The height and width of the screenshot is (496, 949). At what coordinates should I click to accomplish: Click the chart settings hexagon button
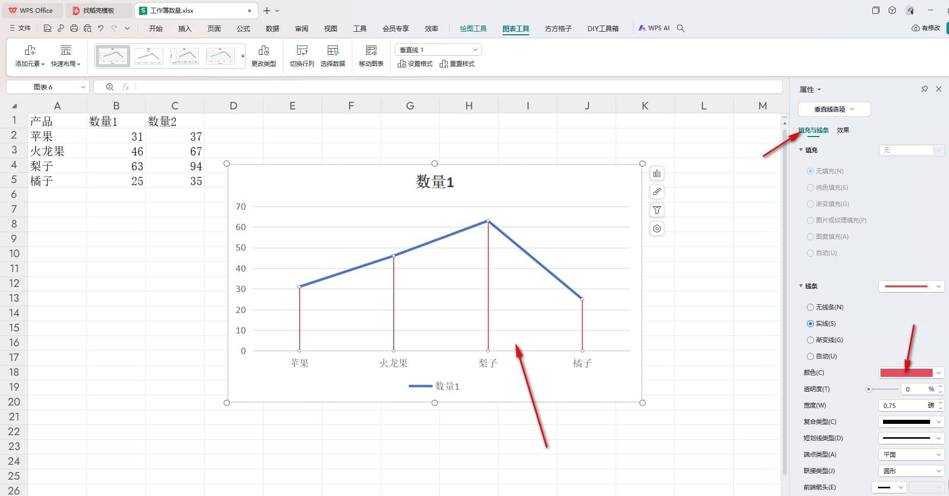(x=657, y=229)
